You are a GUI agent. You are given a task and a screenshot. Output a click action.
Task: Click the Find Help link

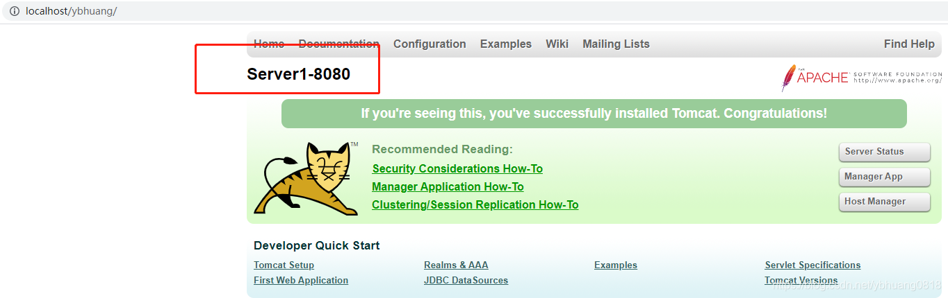tap(909, 44)
